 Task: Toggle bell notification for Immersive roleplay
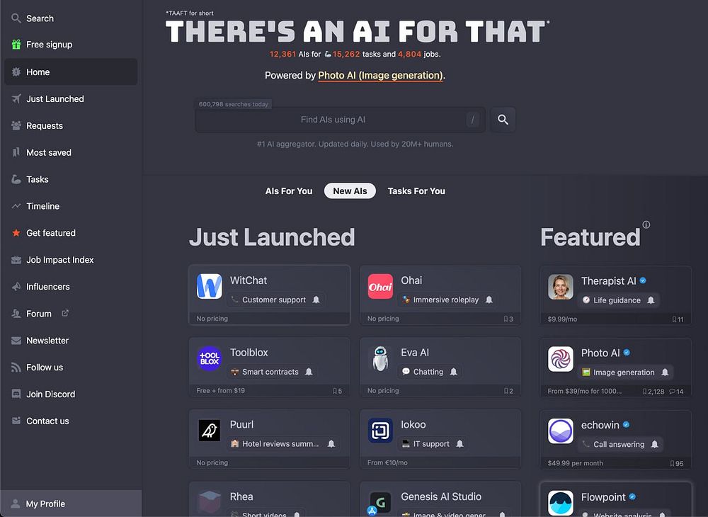point(489,300)
